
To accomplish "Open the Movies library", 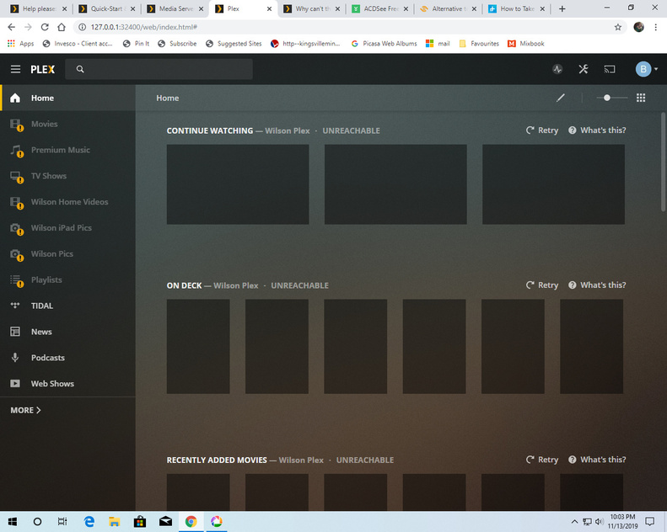I will pyautogui.click(x=68, y=124).
